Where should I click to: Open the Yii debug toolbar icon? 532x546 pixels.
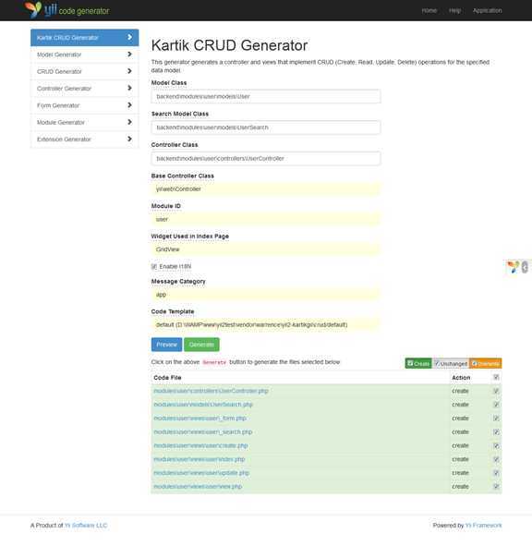(x=513, y=267)
